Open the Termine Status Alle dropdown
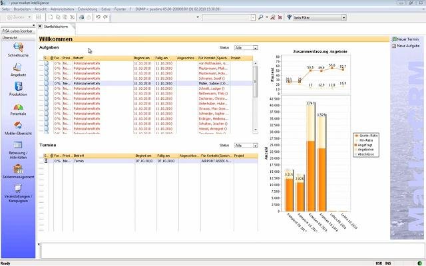The image size is (426, 266). point(256,146)
